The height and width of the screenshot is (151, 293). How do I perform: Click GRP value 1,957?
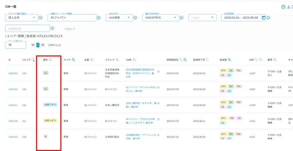point(252,73)
